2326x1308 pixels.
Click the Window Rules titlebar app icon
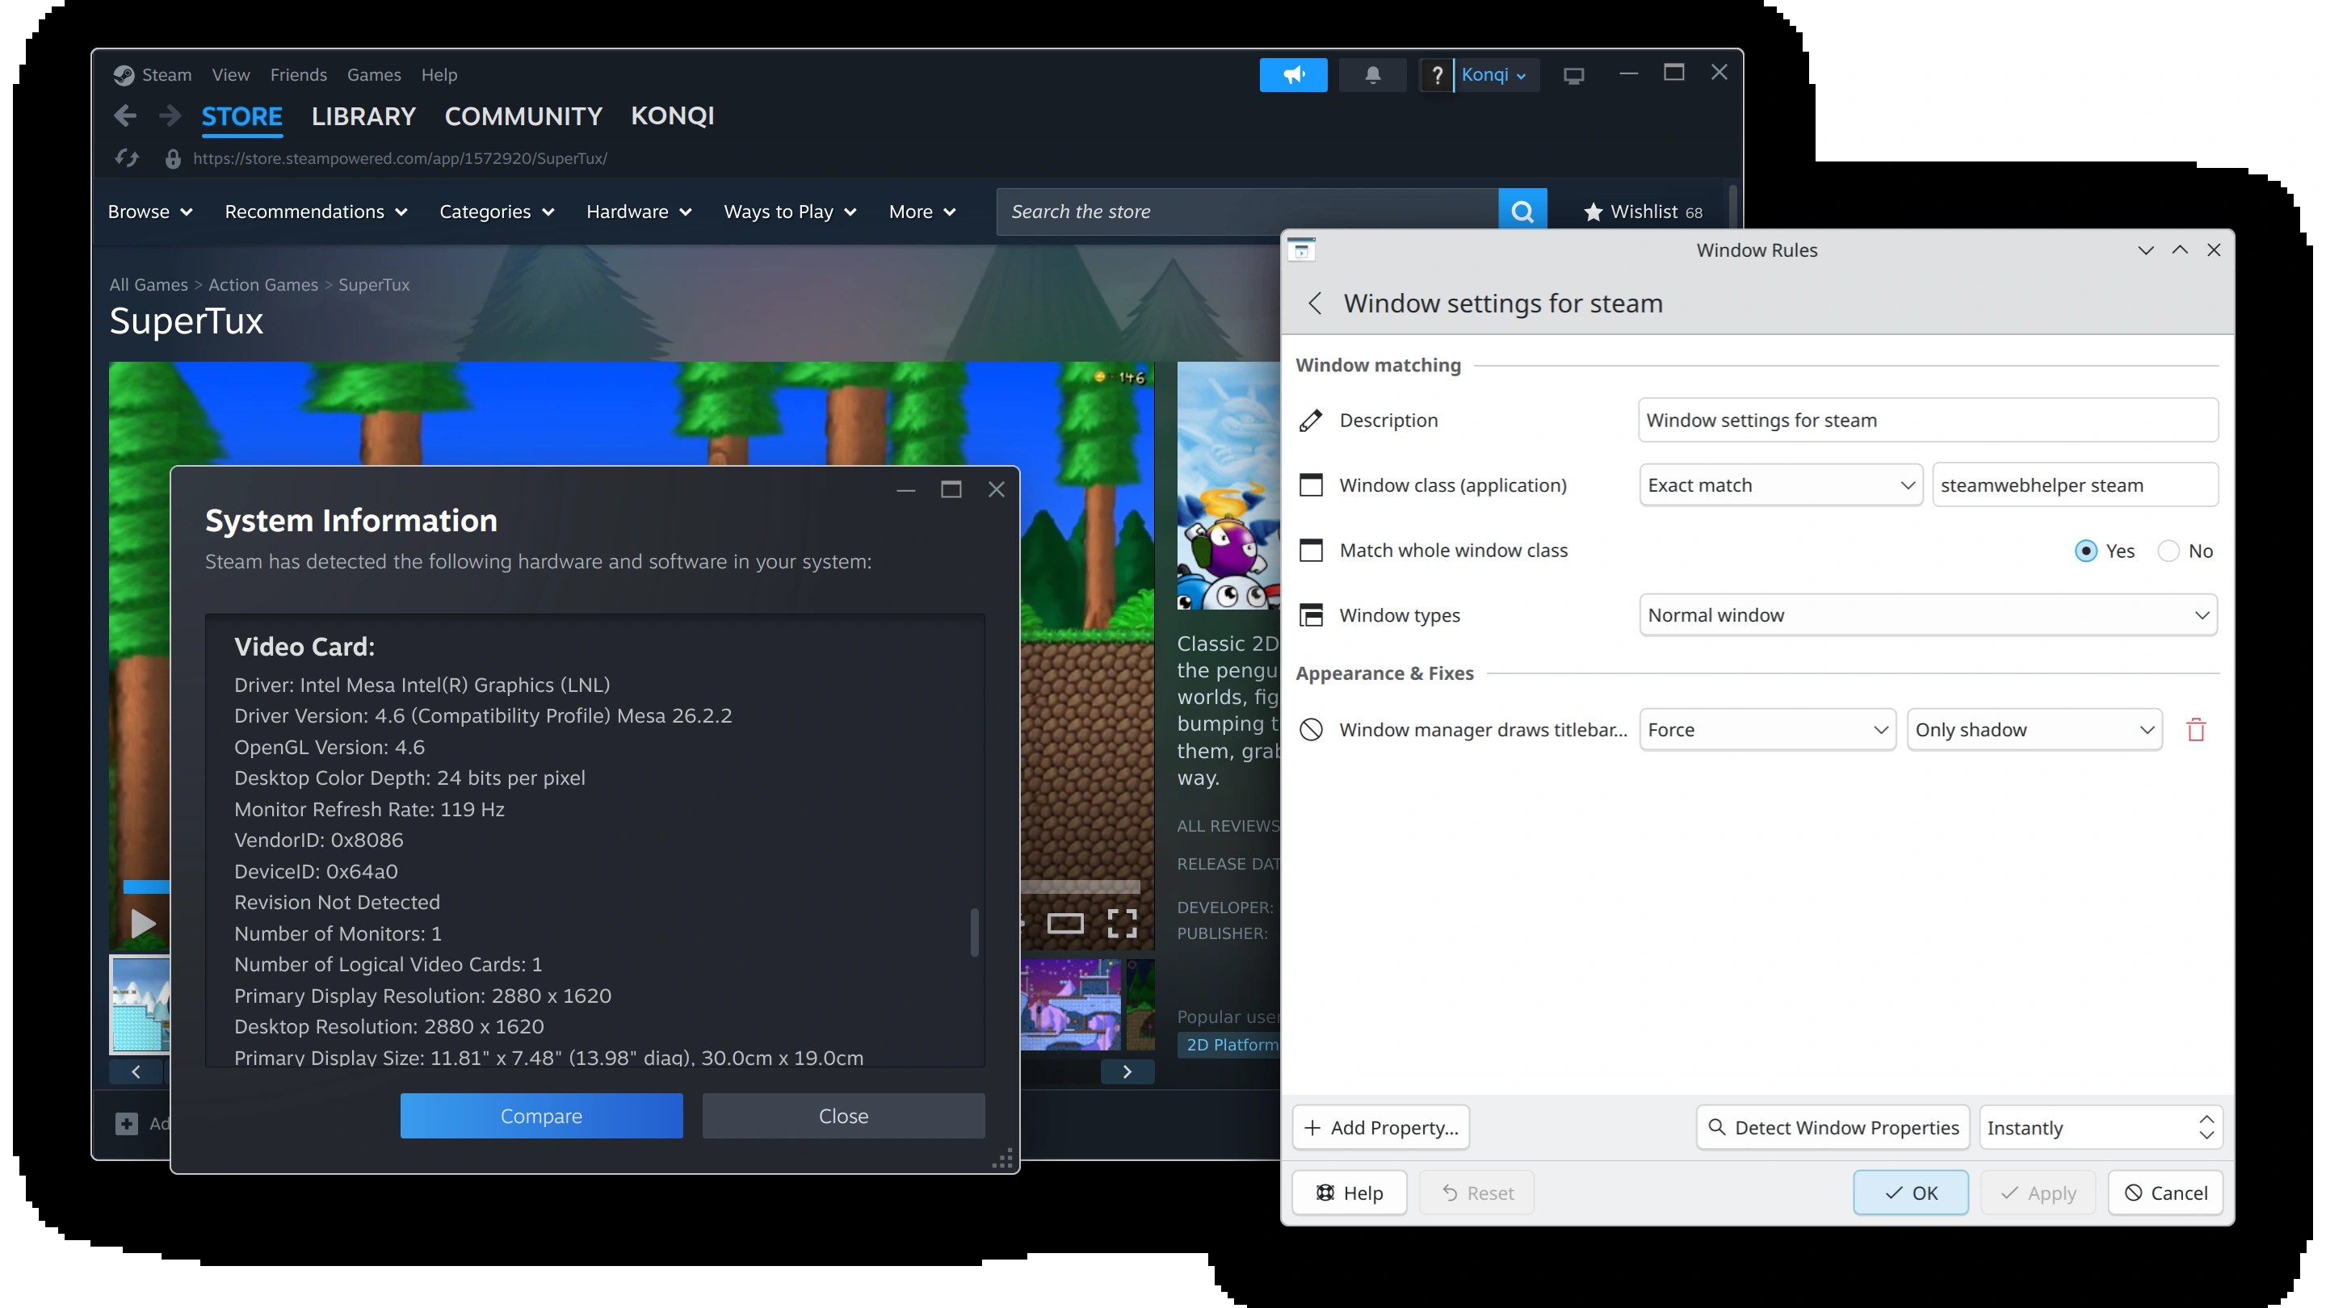tap(1301, 250)
